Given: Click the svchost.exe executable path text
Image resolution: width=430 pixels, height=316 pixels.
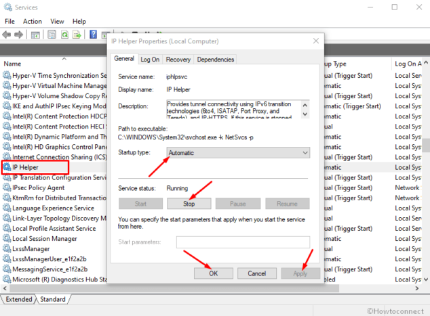Looking at the screenshot, I should click(186, 137).
